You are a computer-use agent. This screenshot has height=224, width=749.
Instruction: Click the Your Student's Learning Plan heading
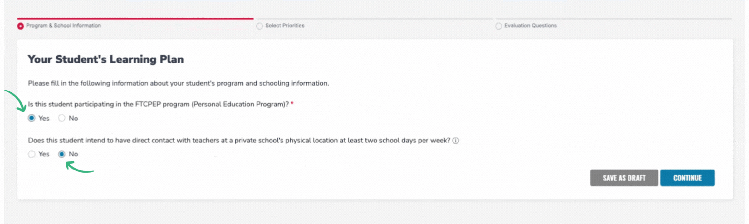coord(105,59)
